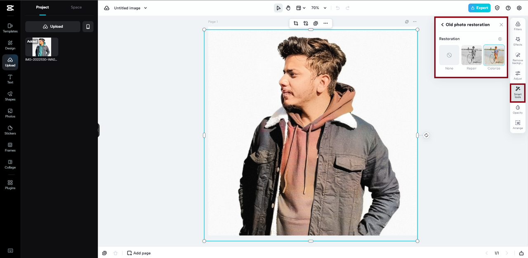Select the Upload sidebar section
Screen dimensions: 528x258
[10, 62]
